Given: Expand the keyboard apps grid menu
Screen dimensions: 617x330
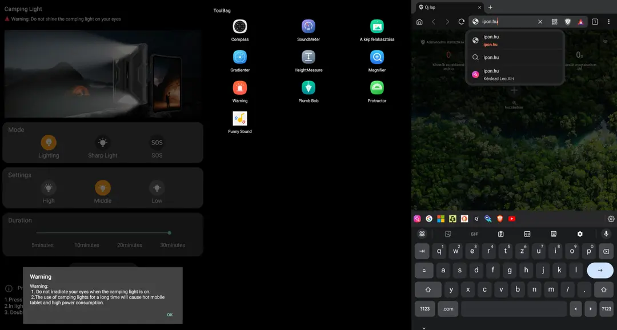Looking at the screenshot, I should [422, 234].
